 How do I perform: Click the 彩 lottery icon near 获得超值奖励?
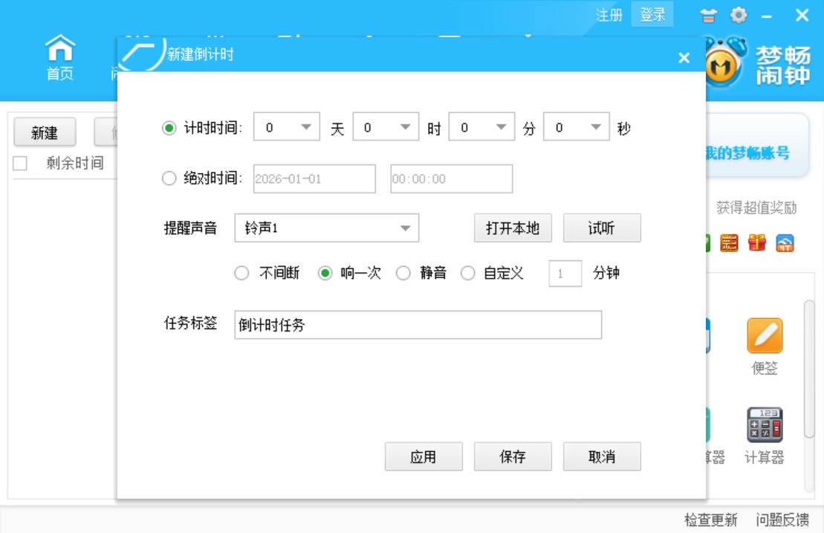(x=729, y=242)
